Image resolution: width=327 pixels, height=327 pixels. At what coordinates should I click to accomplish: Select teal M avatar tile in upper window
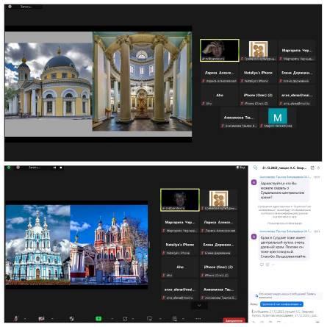click(x=278, y=118)
